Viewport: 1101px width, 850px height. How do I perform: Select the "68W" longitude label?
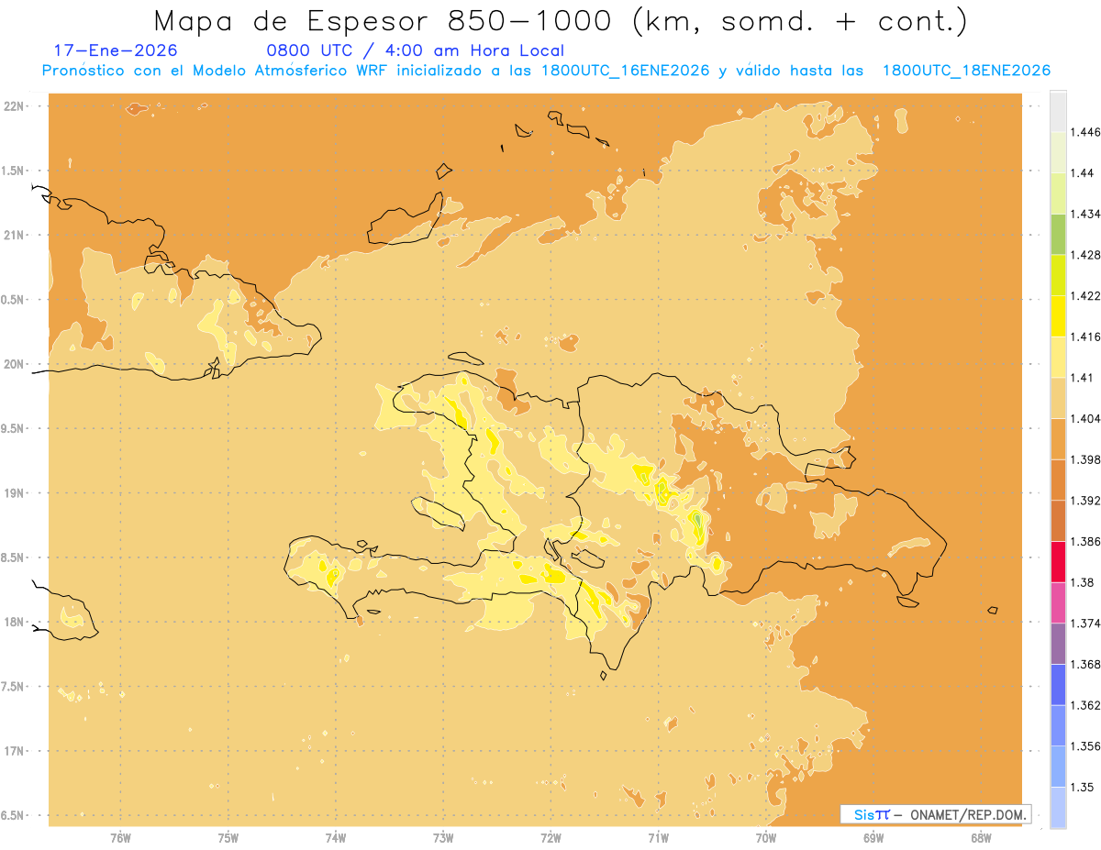tap(981, 837)
